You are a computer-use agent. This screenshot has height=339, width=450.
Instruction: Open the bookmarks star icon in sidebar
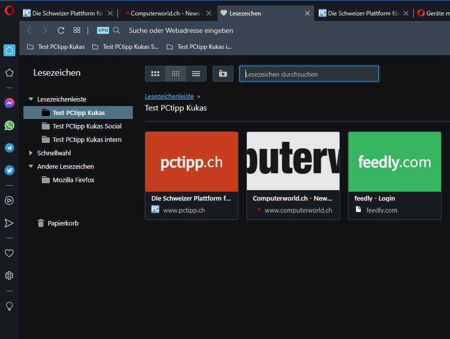point(9,73)
